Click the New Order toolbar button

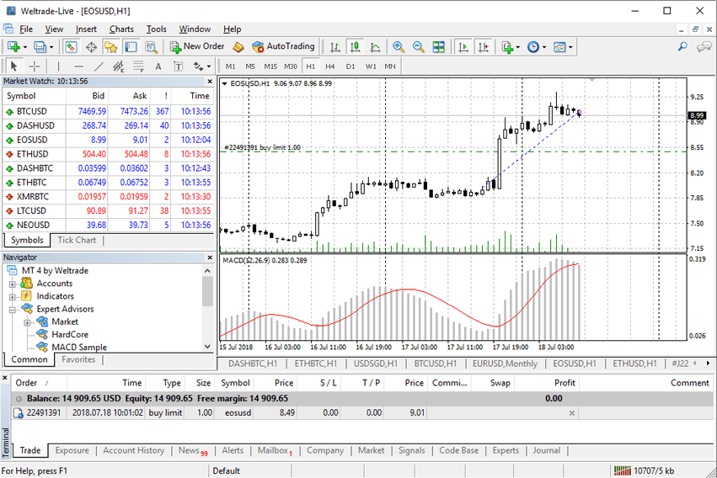click(x=197, y=47)
